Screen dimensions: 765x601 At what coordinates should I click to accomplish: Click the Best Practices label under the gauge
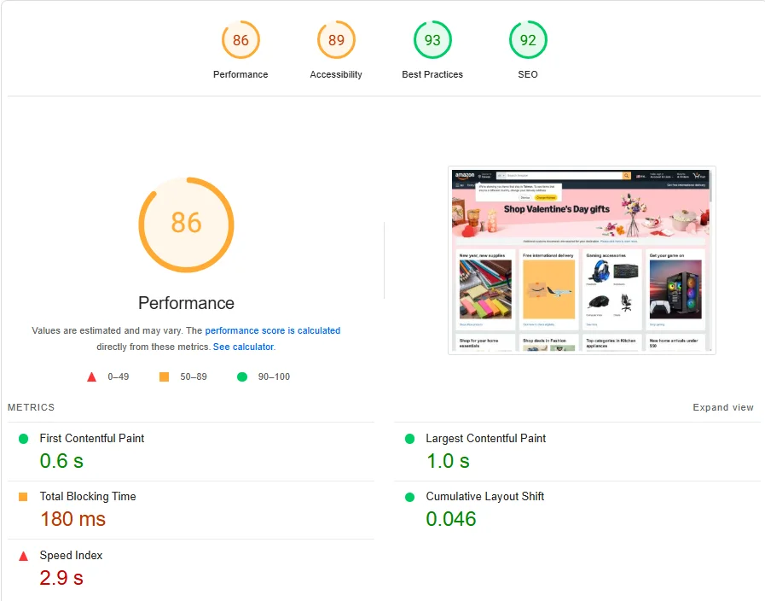(432, 74)
